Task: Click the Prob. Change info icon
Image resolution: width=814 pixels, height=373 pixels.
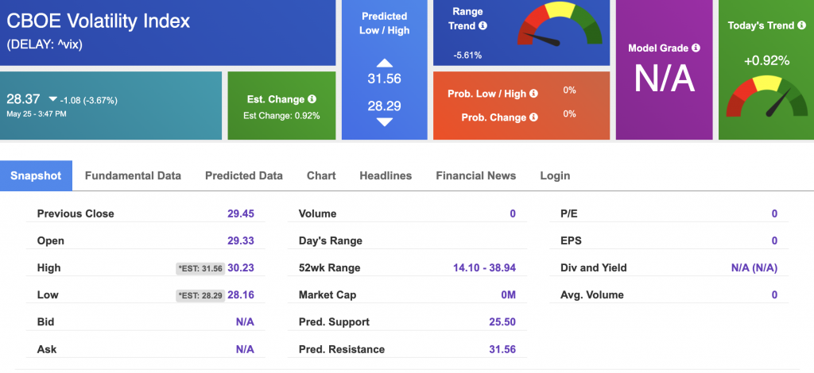Action: point(533,117)
